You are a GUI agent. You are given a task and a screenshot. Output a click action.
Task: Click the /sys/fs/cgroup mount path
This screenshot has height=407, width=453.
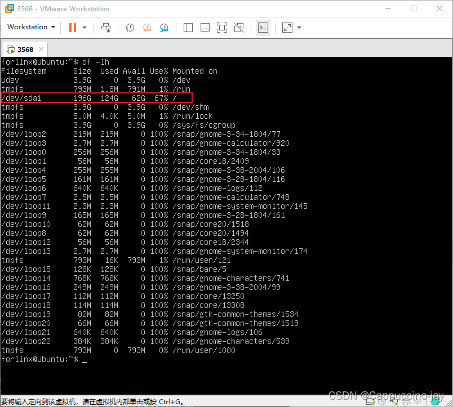(x=204, y=126)
